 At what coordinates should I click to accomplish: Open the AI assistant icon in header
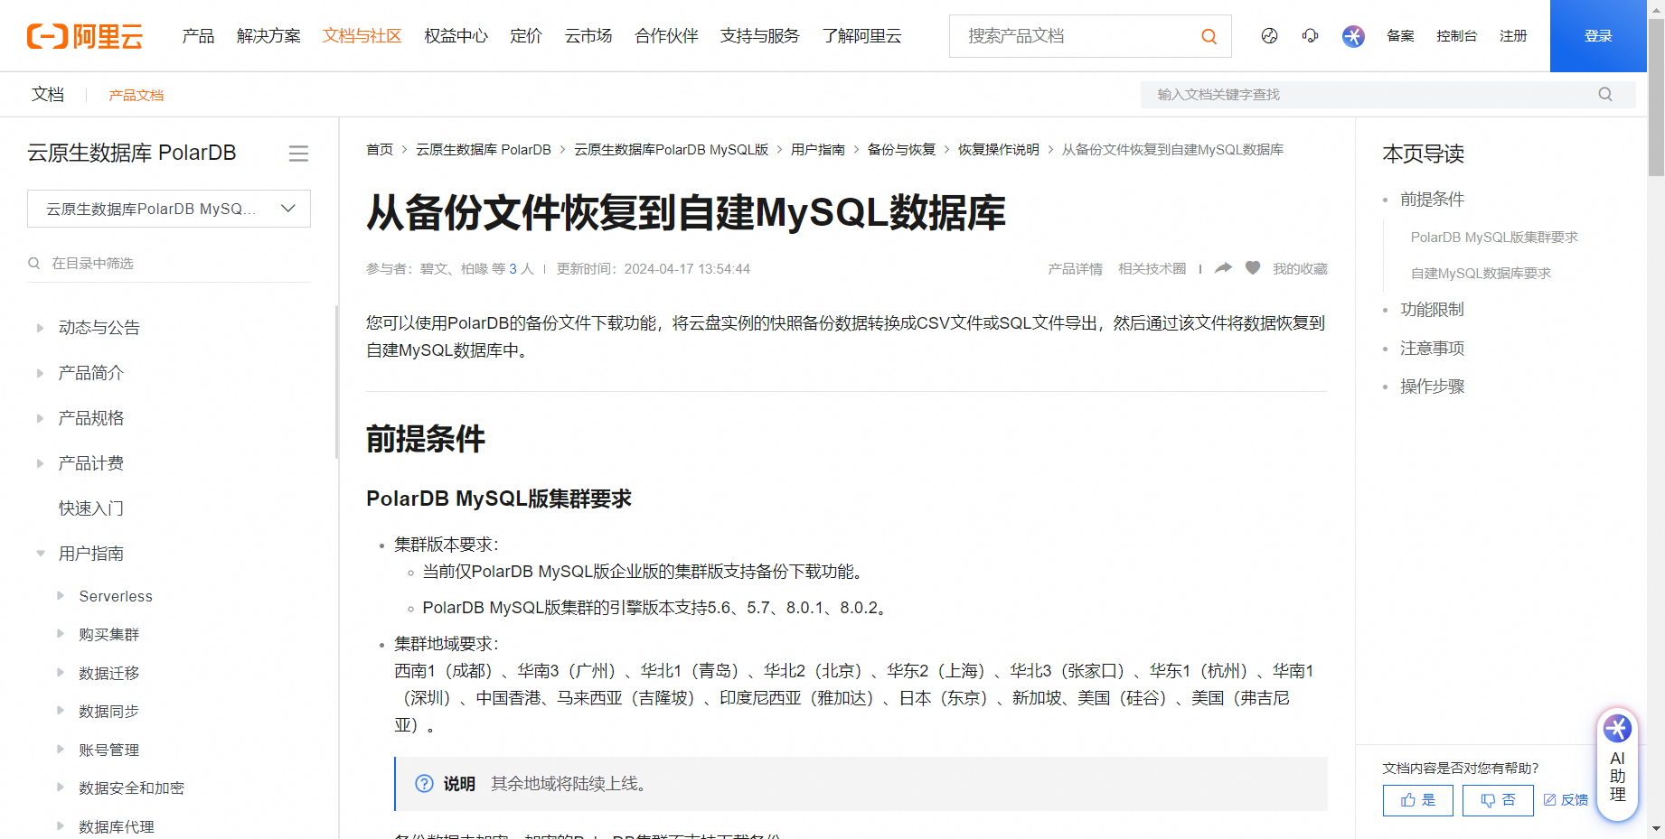[x=1353, y=36]
